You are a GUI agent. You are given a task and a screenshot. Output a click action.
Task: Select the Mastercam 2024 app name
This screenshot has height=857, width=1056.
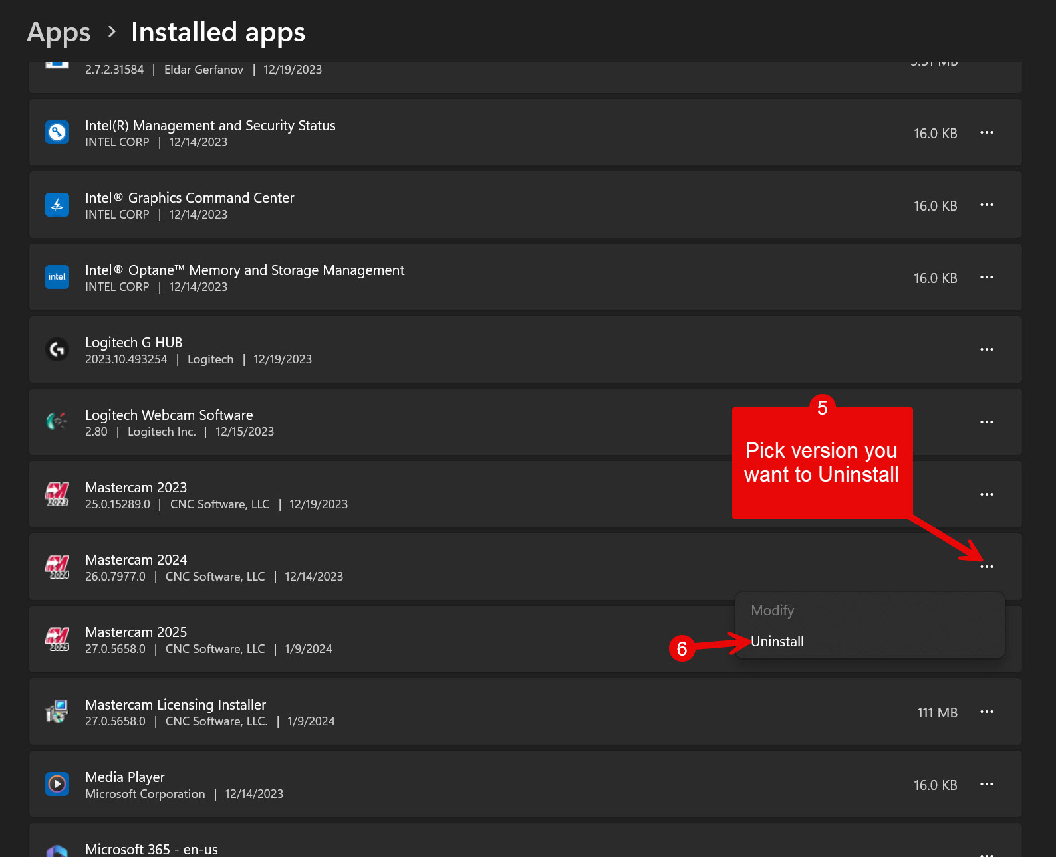(136, 560)
